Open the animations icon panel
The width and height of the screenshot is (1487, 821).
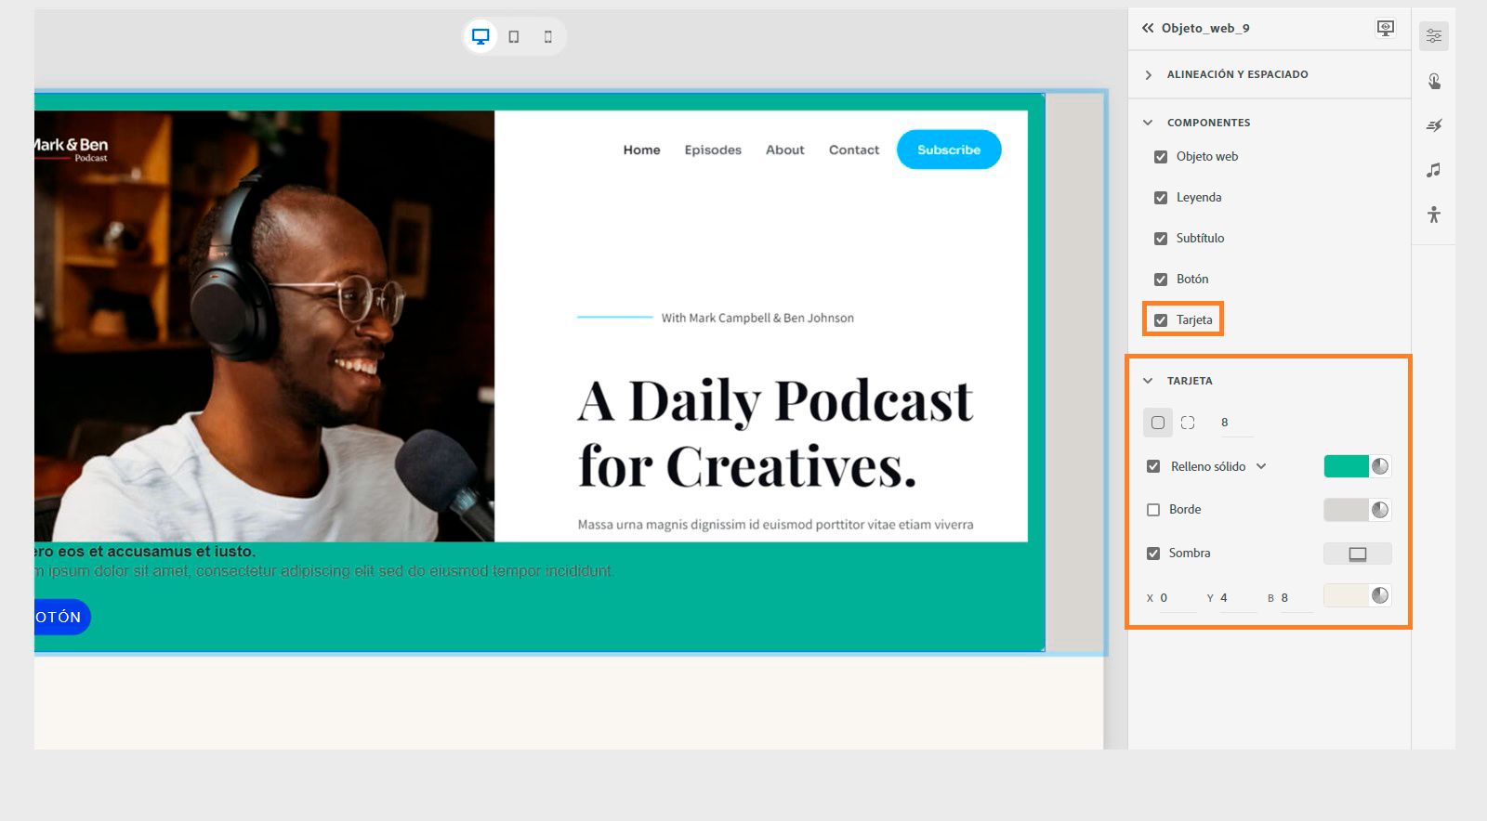point(1434,125)
